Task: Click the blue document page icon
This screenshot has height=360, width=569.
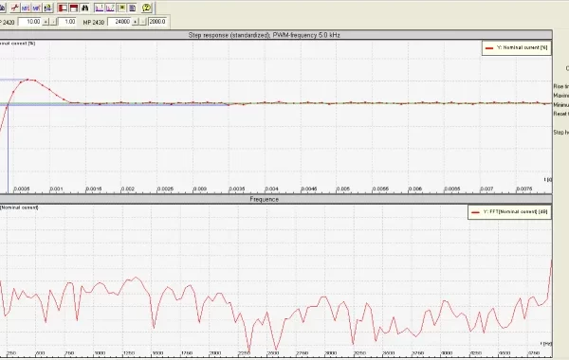Action: tap(133, 8)
